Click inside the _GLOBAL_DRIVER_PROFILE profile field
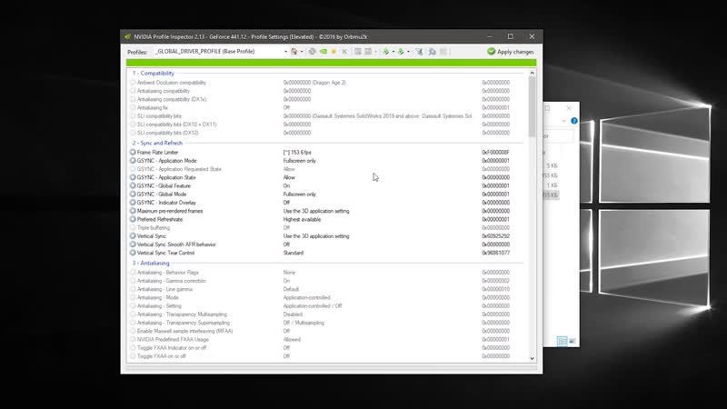727x409 pixels. 218,52
